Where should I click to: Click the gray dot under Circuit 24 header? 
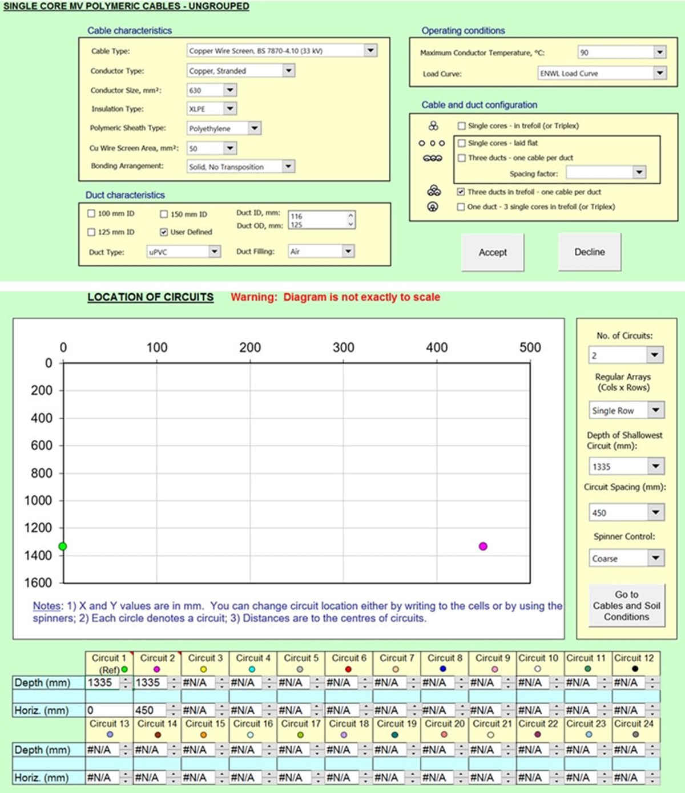point(635,735)
